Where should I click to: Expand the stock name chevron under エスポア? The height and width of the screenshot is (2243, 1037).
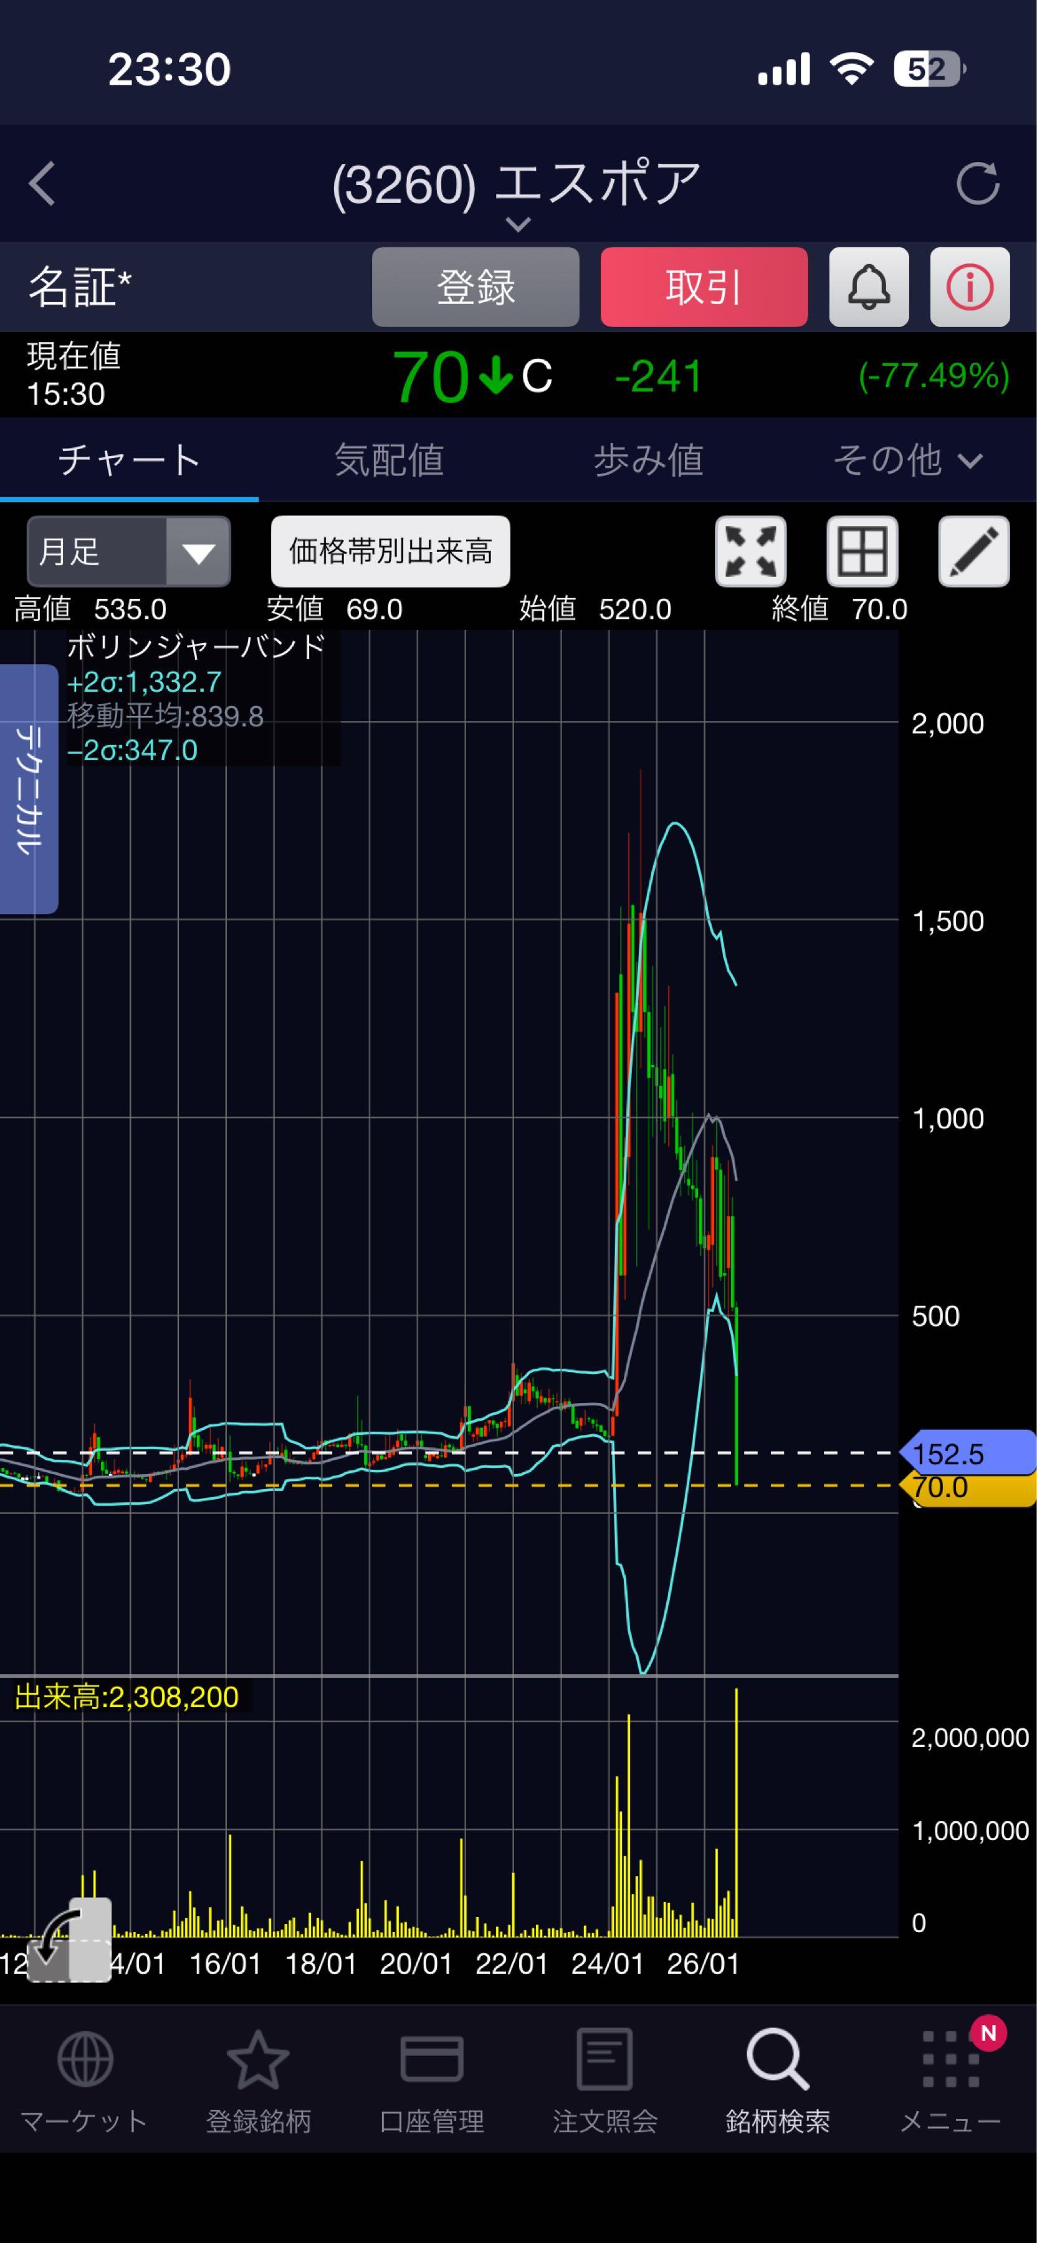518,225
